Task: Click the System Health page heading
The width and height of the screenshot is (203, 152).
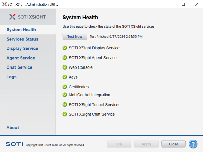Action: (x=80, y=17)
